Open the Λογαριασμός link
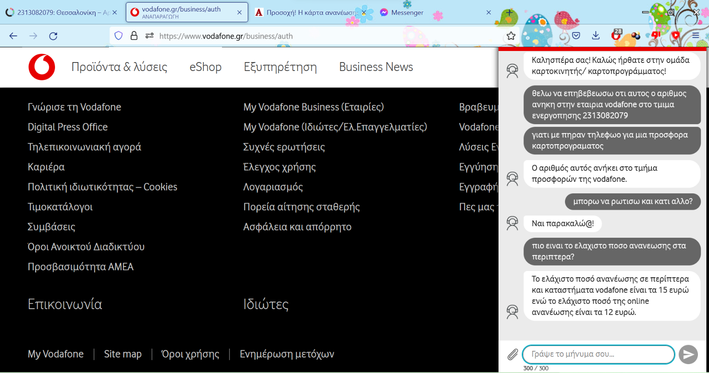The width and height of the screenshot is (709, 373). [x=273, y=187]
